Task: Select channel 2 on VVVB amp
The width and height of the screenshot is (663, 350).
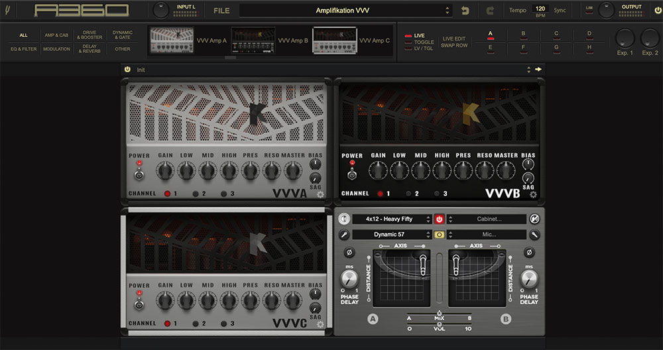Action: click(x=408, y=194)
